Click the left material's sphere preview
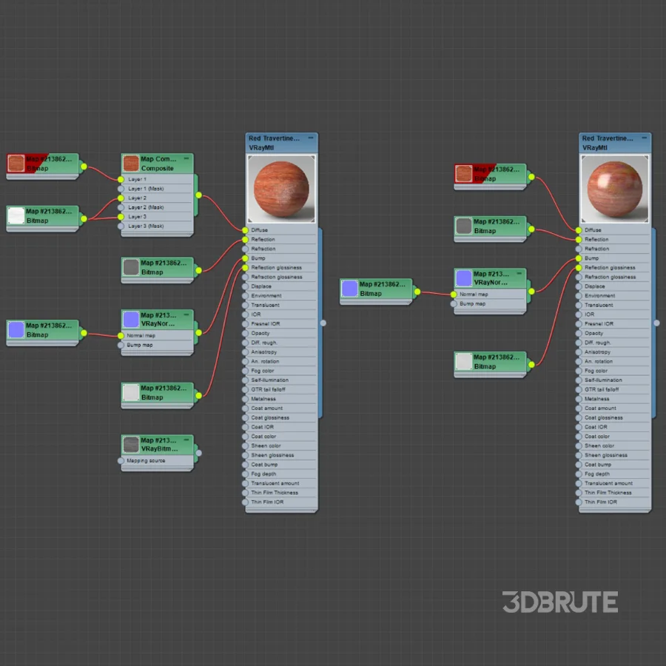 coord(281,189)
